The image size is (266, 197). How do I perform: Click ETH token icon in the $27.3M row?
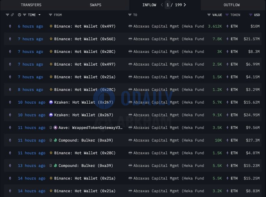click(228, 140)
